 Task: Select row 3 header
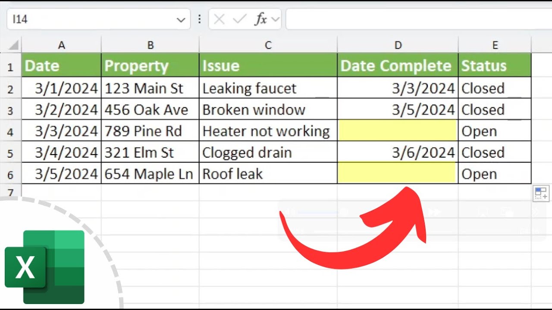point(10,110)
